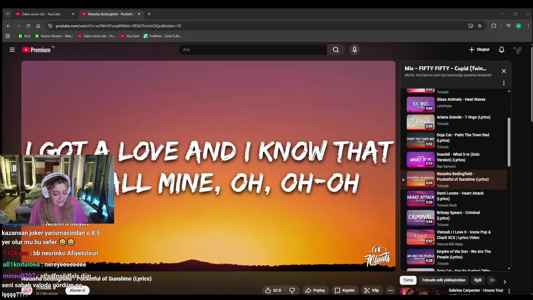Like the video (62 B)
Image resolution: width=533 pixels, height=300 pixels.
(273, 290)
